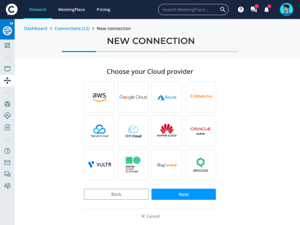
Task: Open the user avatar menu
Action: 287,9
